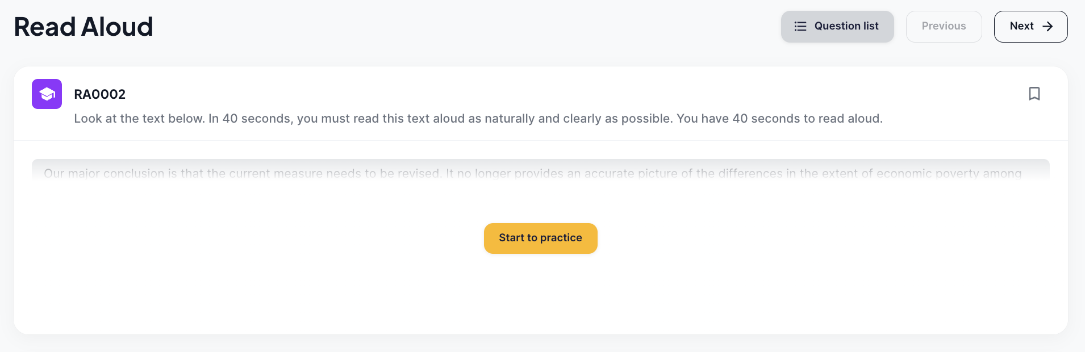This screenshot has height=352, width=1085.
Task: Click the RA0002 question code label
Action: point(99,94)
